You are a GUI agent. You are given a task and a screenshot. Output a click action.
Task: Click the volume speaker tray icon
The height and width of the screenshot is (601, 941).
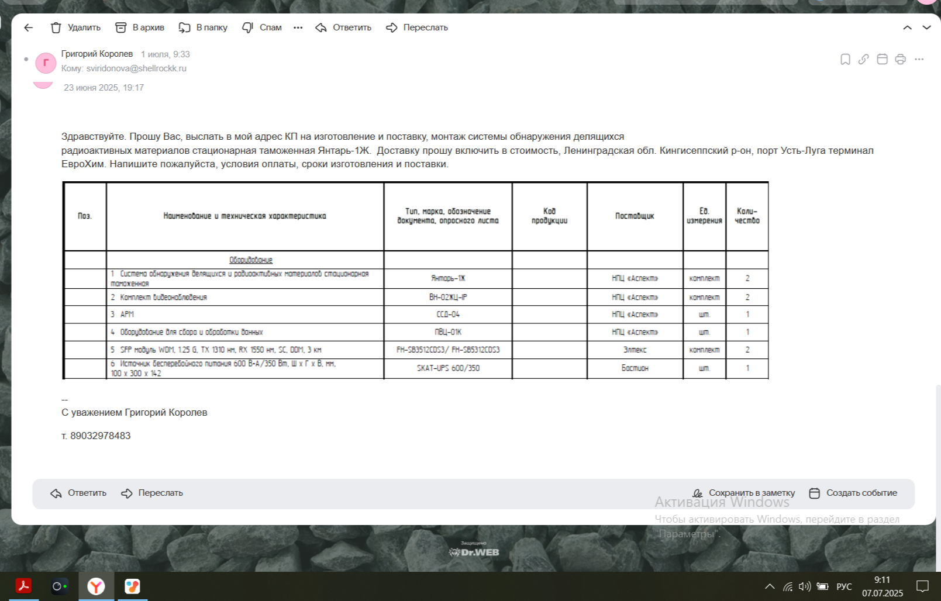pyautogui.click(x=805, y=586)
